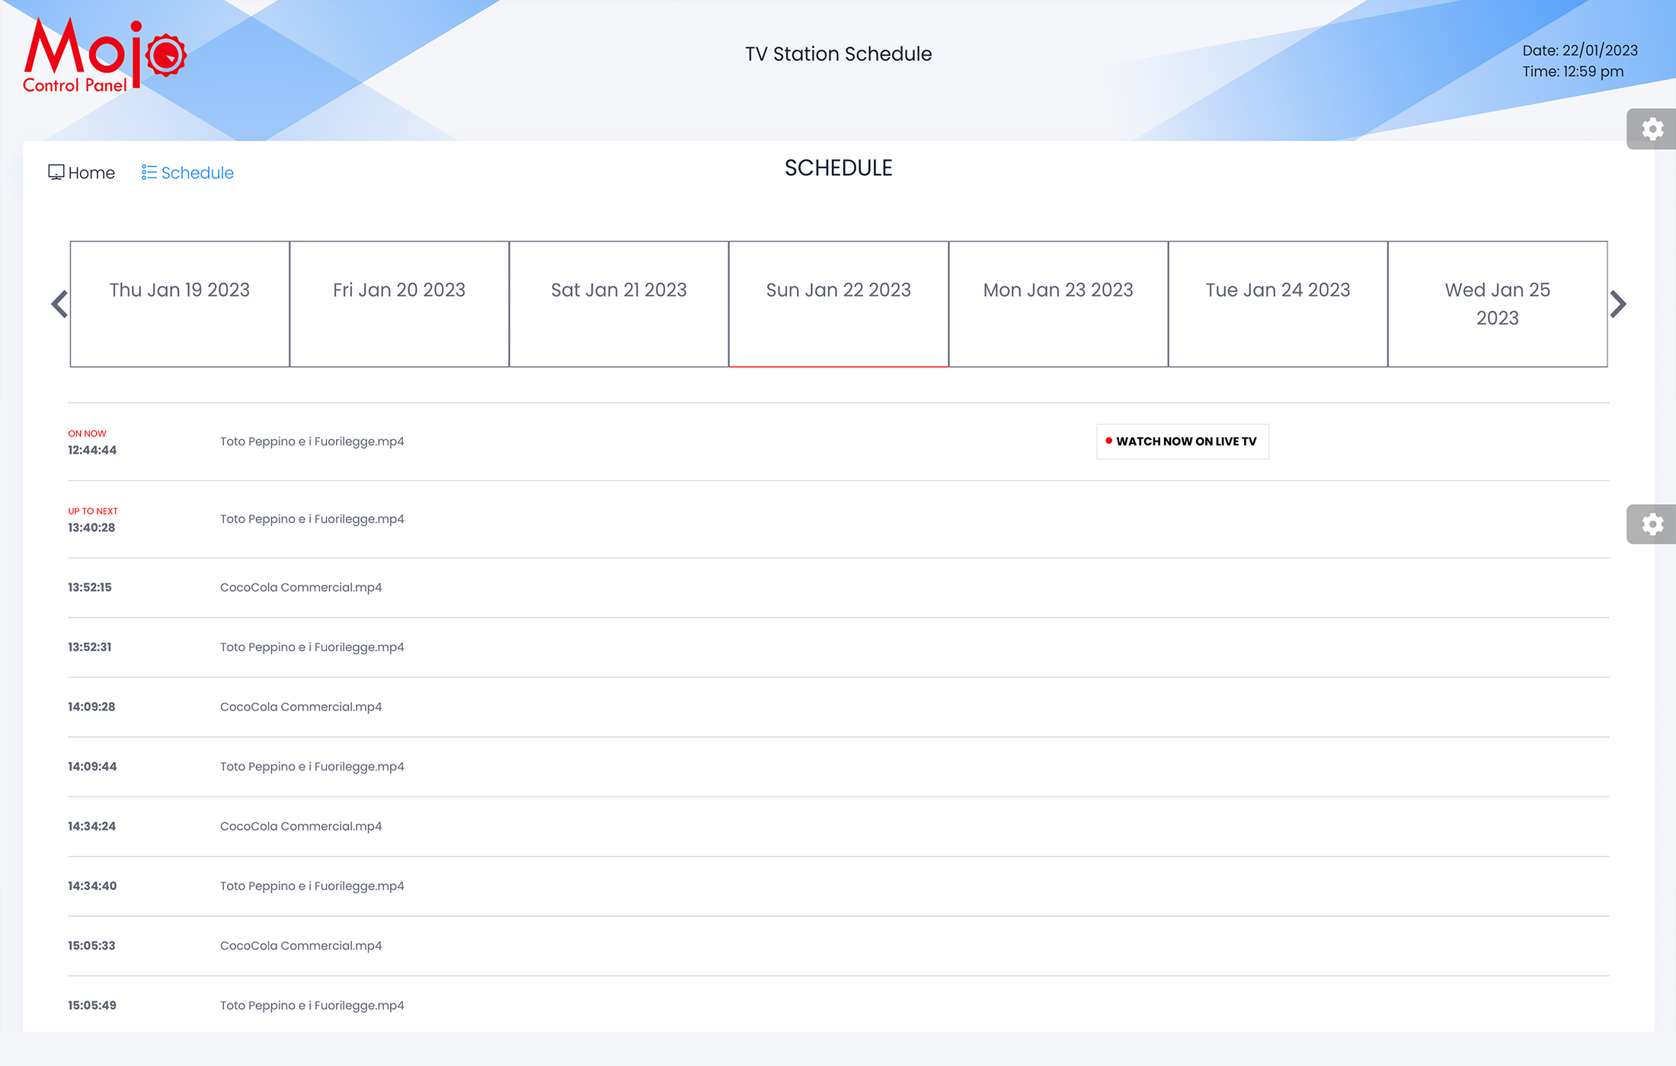
Task: Select Thu Jan 19 2023 date tab
Action: (x=180, y=304)
